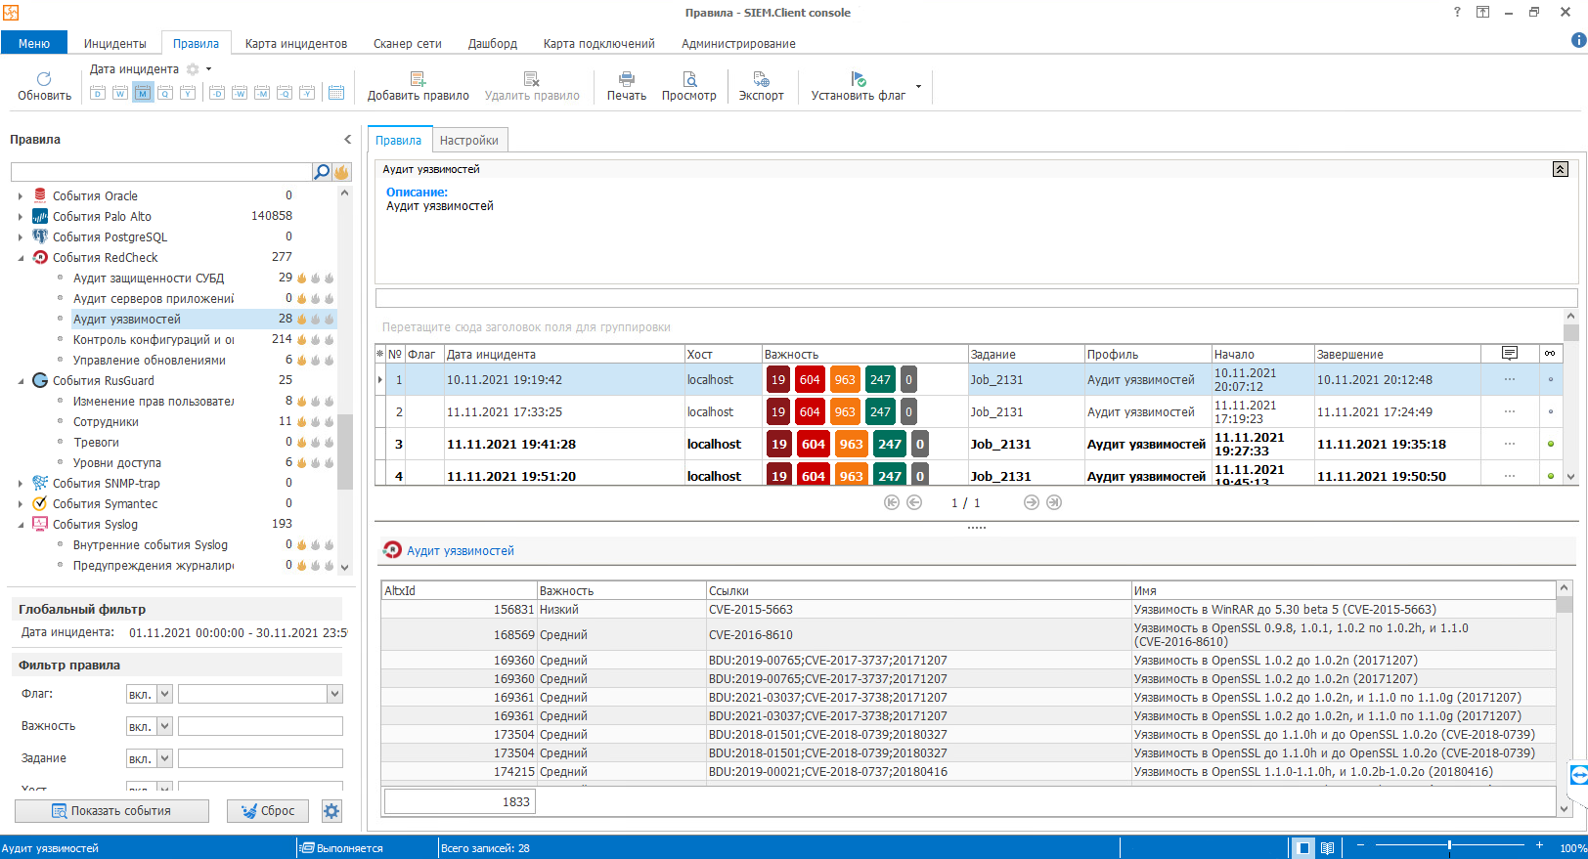Click the Важность filter text field
Screen dimensions: 1588x859
pyautogui.click(x=260, y=726)
